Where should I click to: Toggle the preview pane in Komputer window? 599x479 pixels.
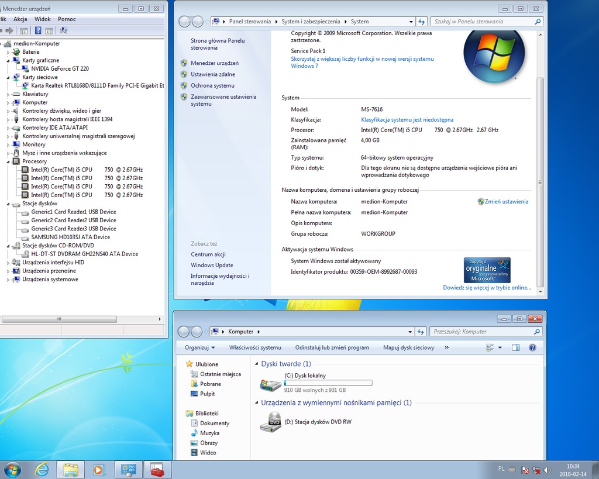click(515, 347)
